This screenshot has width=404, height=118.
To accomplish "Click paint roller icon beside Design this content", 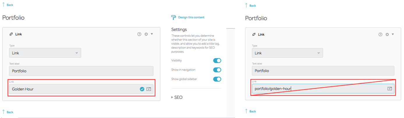I will pos(174,17).
